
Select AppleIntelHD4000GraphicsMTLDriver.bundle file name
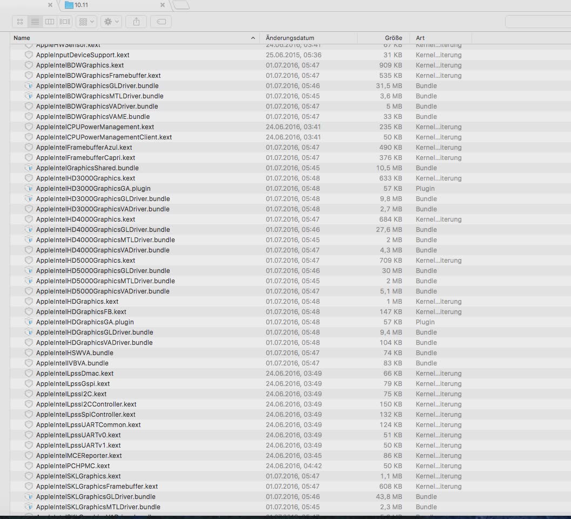tap(105, 240)
